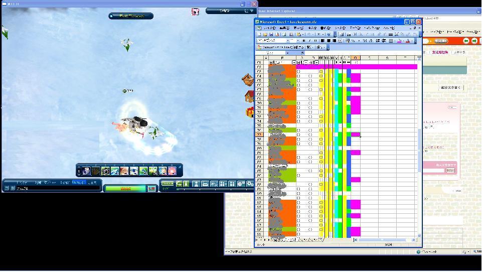Toggle Center alignment in Excel toolbar
This screenshot has width=485, height=272.
tap(329, 41)
